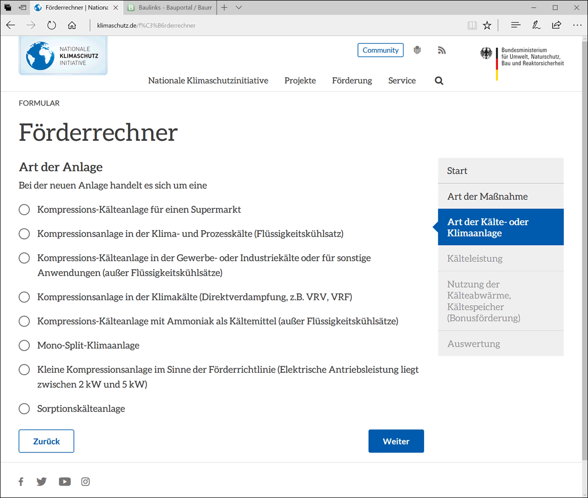The image size is (588, 498).
Task: Open site search magnifier icon
Action: (x=439, y=80)
